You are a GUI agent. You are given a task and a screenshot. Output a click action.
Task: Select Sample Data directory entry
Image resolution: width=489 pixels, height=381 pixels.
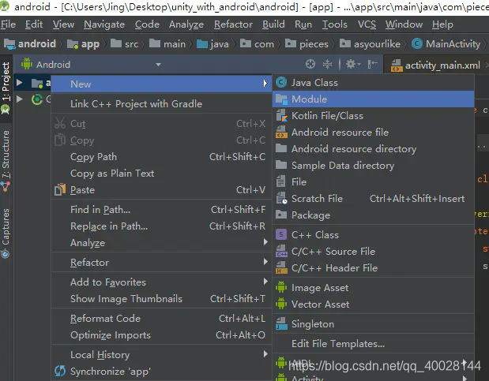click(x=374, y=165)
